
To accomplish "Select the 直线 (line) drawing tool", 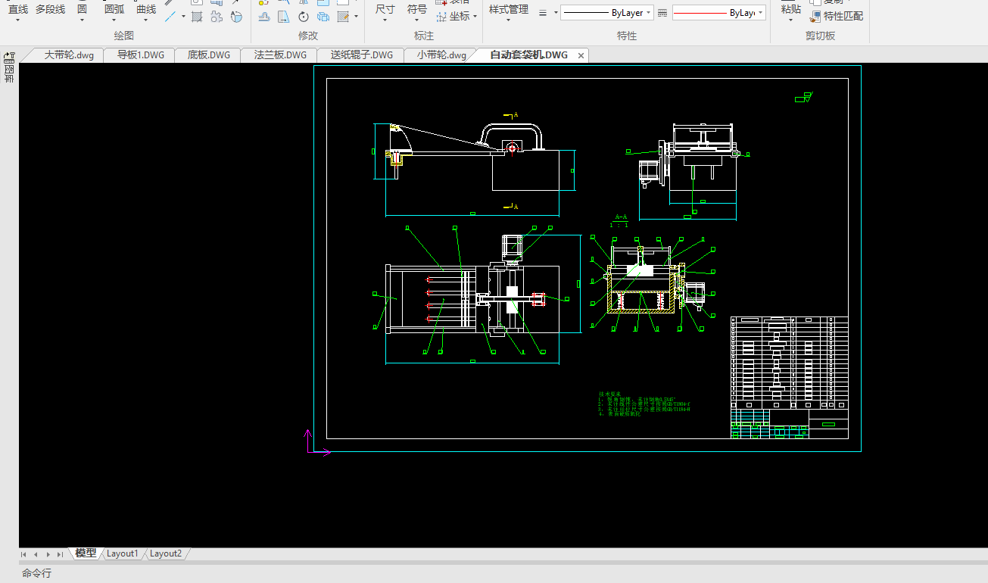I will 17,9.
